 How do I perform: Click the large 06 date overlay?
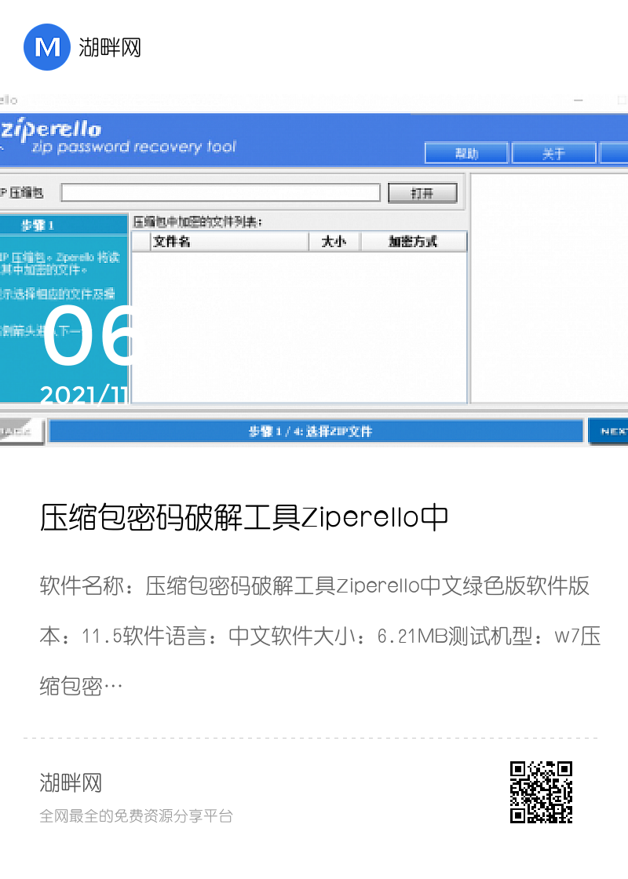point(88,336)
